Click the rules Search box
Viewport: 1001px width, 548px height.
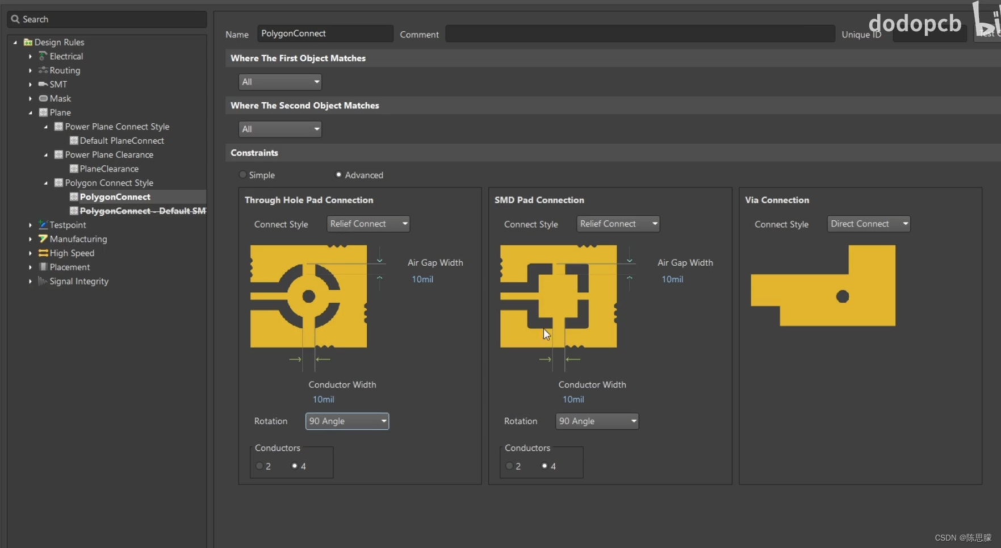[107, 19]
